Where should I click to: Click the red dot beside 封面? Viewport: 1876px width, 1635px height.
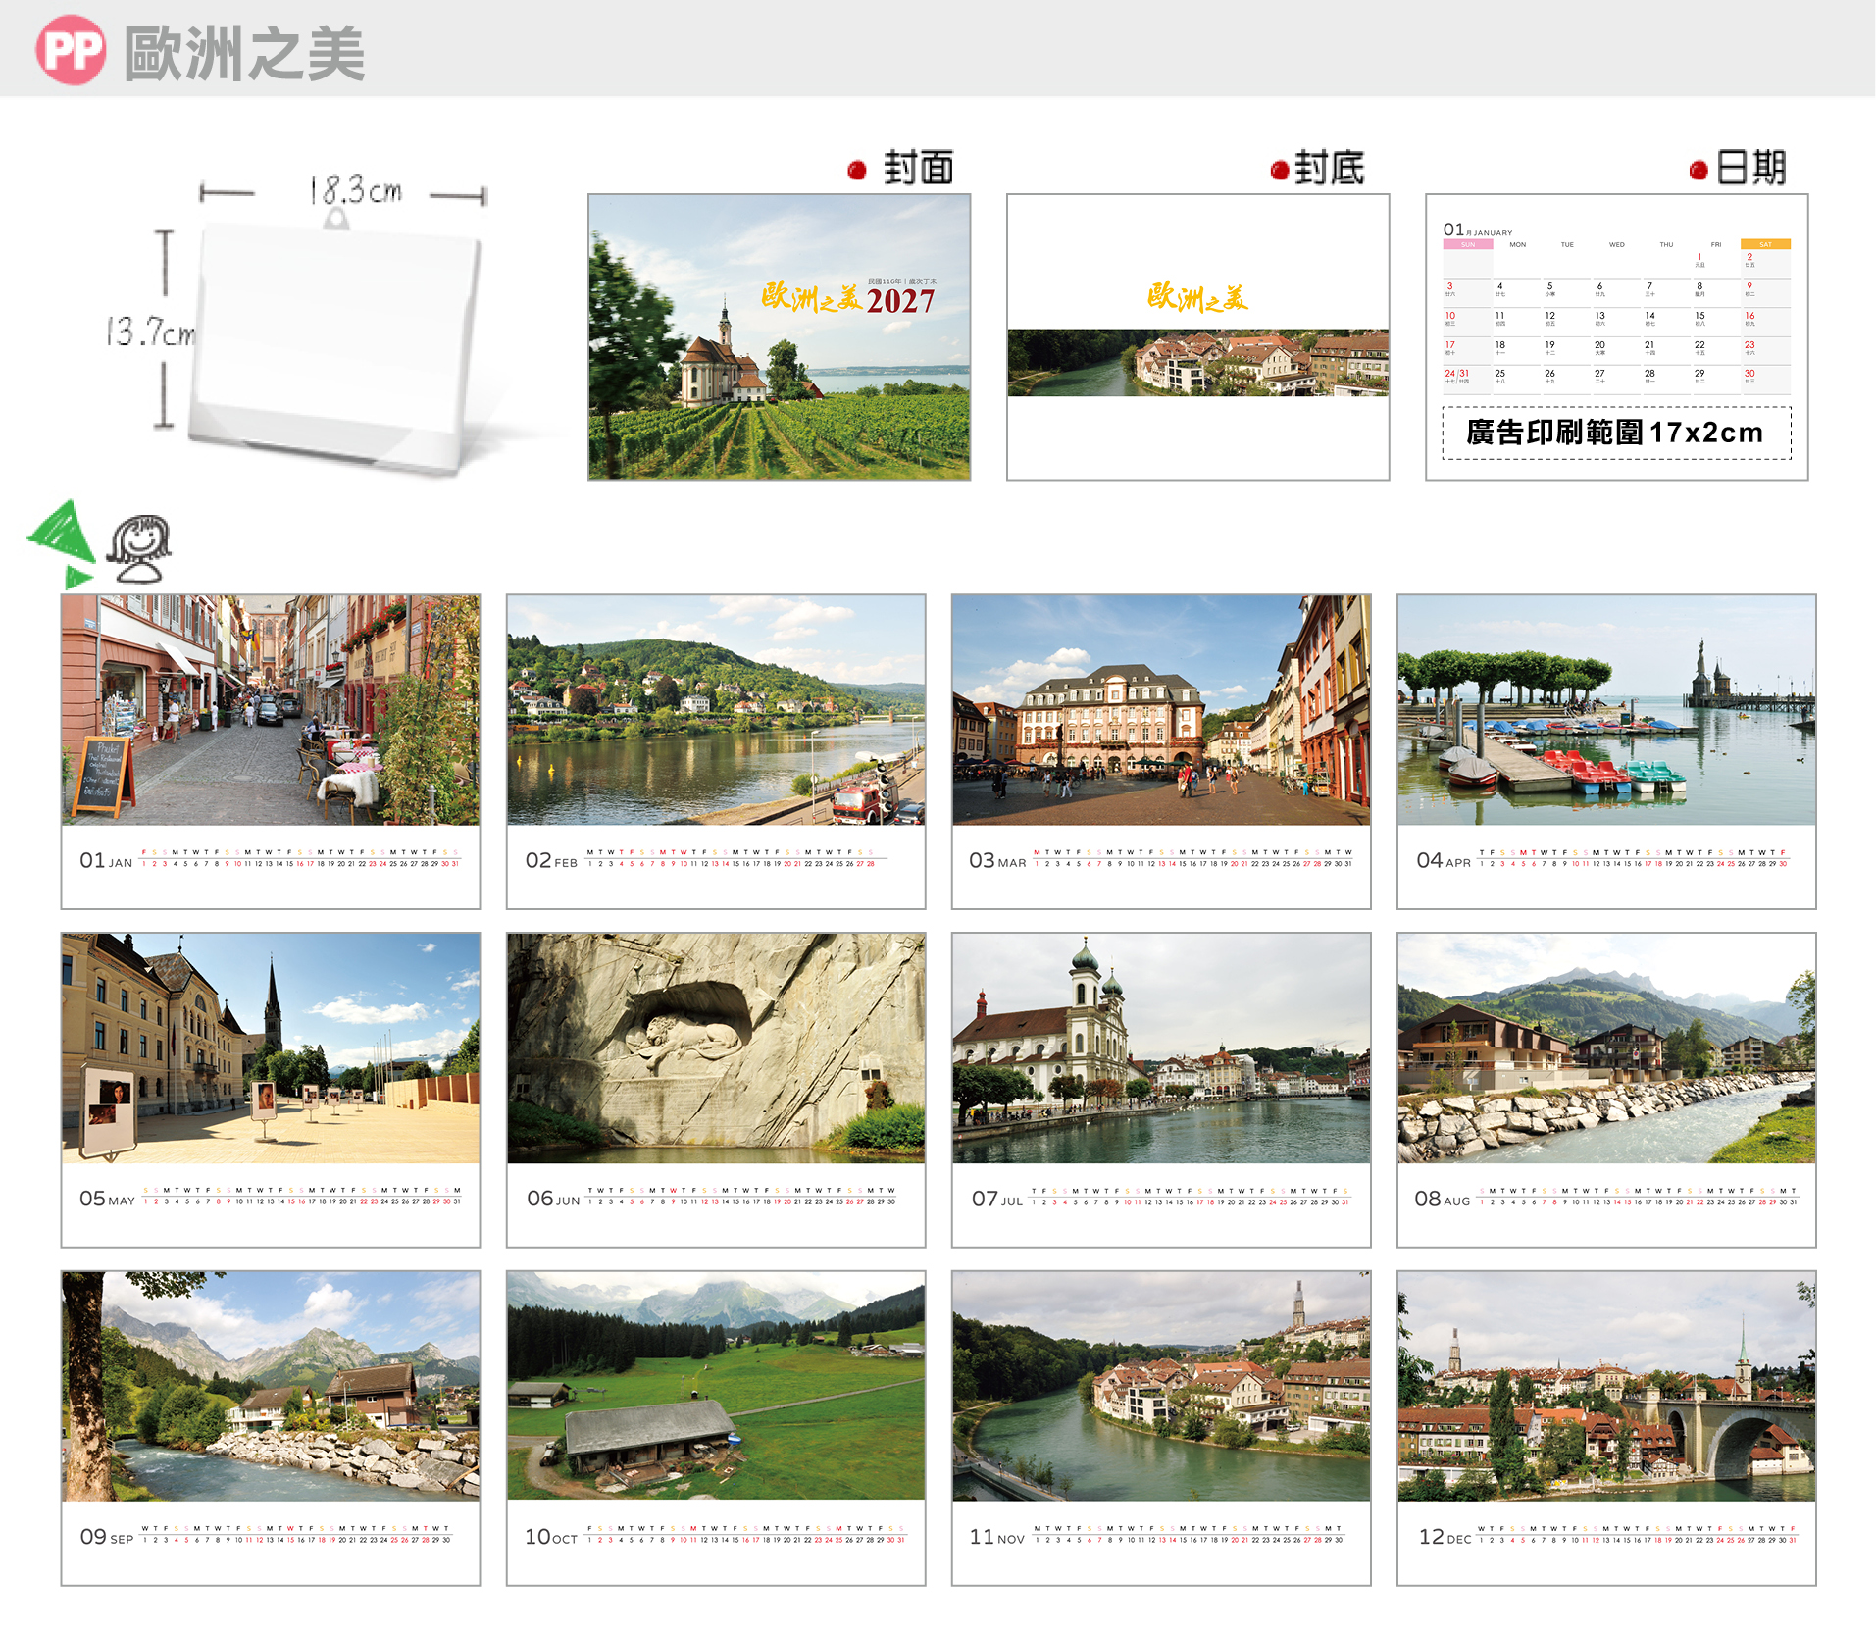[857, 171]
